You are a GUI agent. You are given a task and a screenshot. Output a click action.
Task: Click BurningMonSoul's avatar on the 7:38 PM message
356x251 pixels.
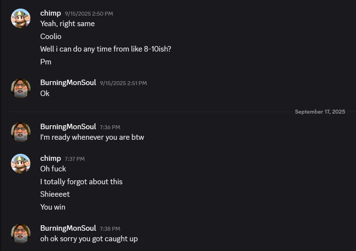pos(21,233)
